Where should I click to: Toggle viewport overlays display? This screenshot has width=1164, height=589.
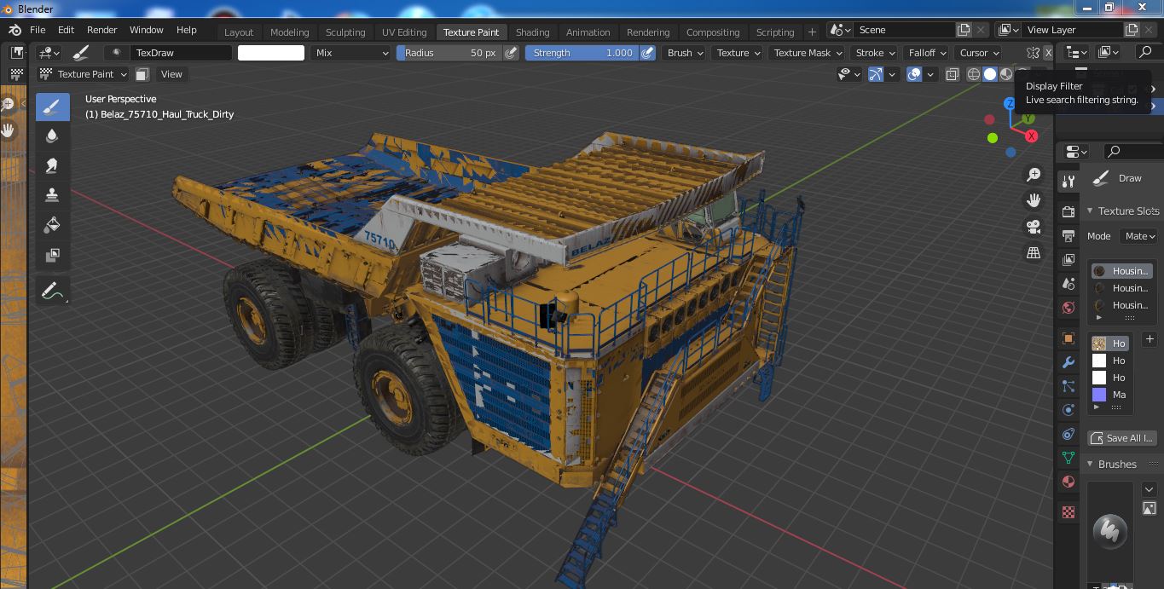click(x=914, y=74)
